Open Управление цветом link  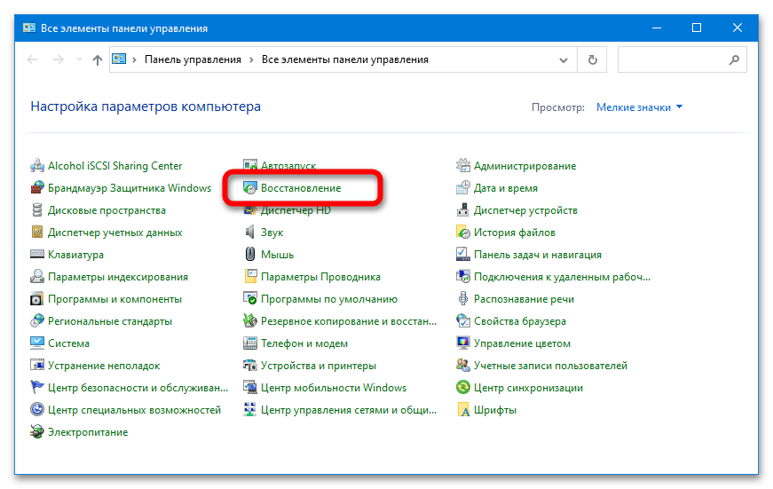522,343
